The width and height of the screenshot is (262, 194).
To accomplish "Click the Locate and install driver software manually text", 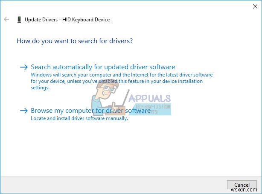I will [x=79, y=118].
